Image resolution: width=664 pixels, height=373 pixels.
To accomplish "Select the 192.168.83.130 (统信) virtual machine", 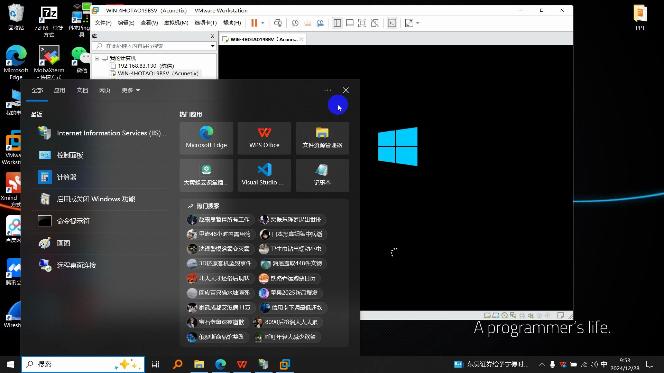I will (x=142, y=66).
